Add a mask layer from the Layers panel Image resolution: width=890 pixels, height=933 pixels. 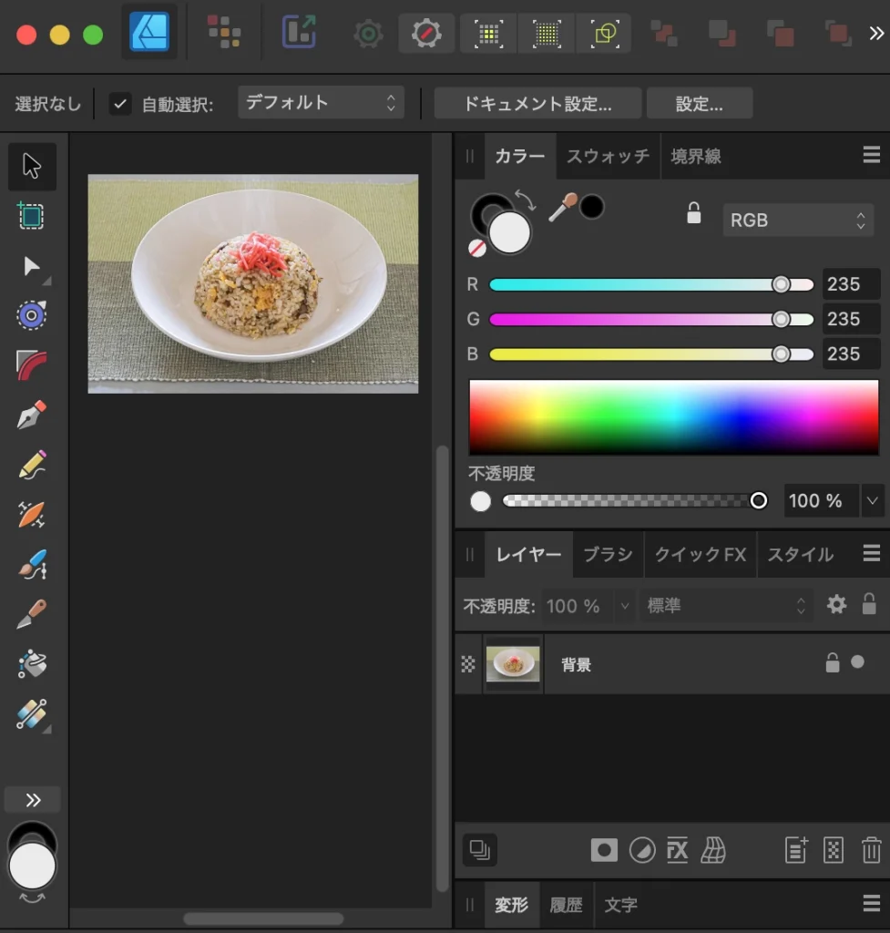click(605, 850)
